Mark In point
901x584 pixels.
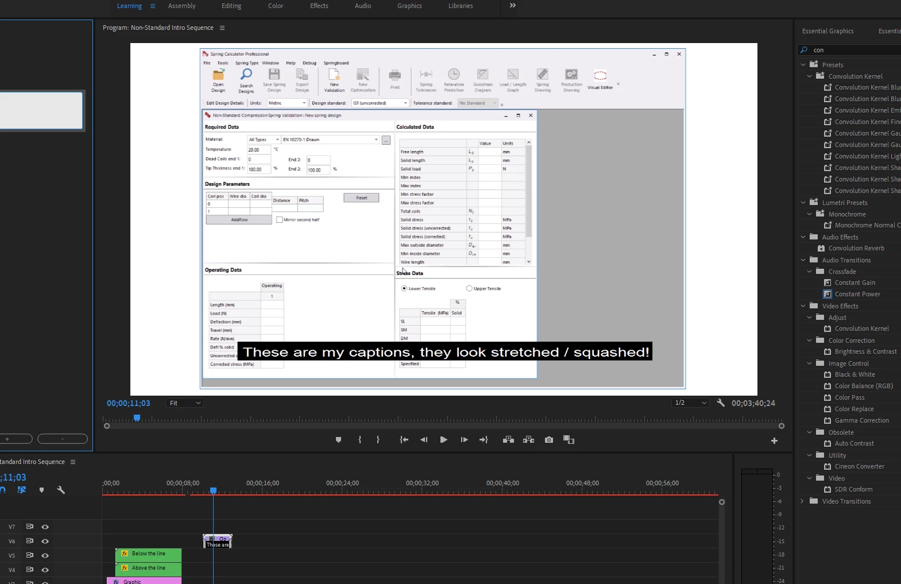pyautogui.click(x=360, y=440)
